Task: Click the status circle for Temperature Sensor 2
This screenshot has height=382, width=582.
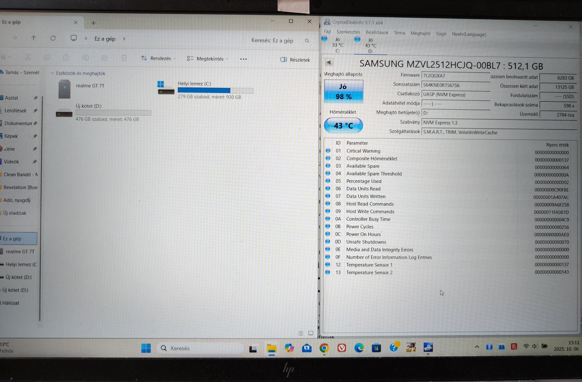Action: [x=328, y=272]
